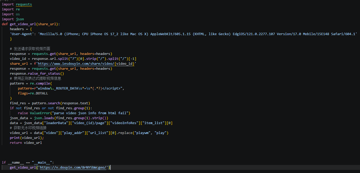Open the v.douyin.com short URL link
Viewport: 360px width, 173px height.
[73, 168]
